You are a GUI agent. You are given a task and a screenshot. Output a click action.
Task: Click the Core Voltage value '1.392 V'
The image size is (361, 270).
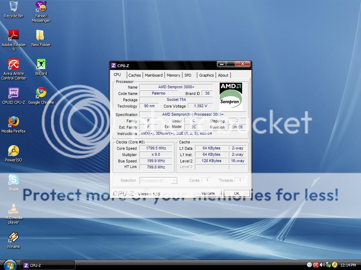200,106
